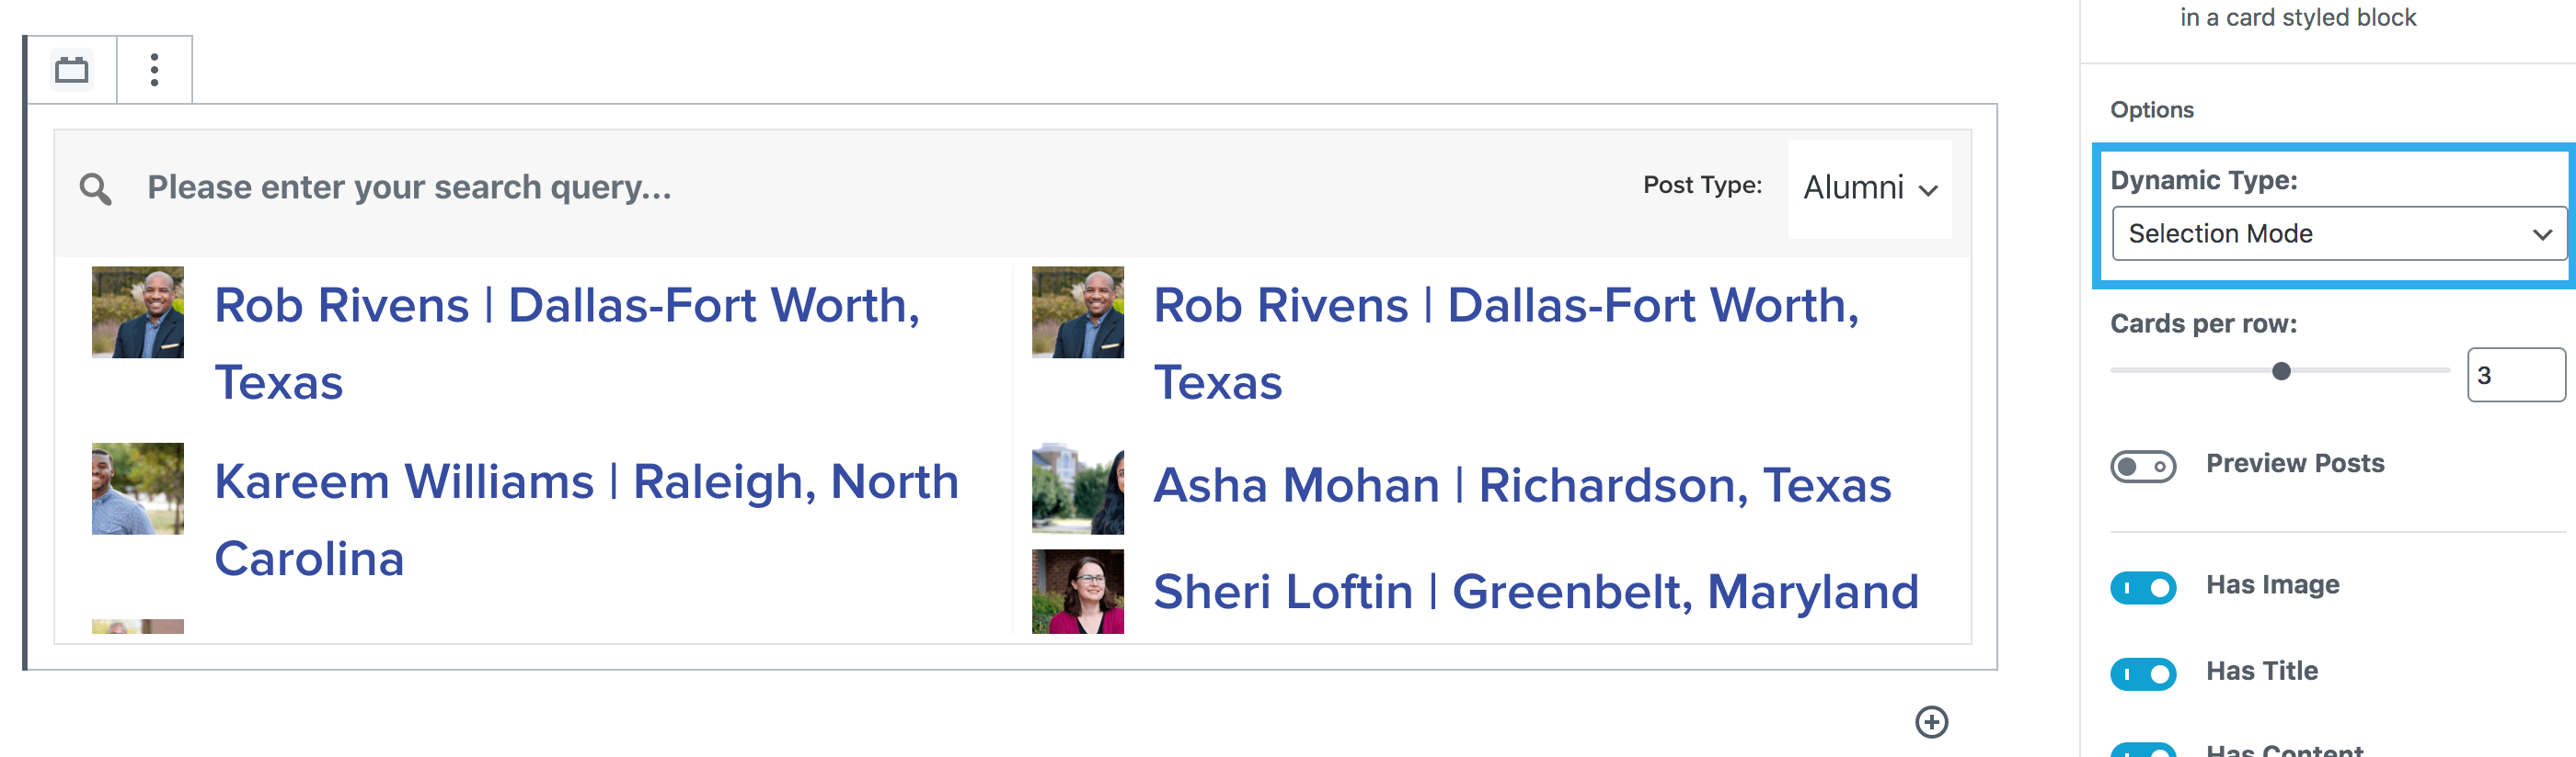Turn off the Has Title toggle
Image resolution: width=2576 pixels, height=757 pixels.
tap(2142, 674)
